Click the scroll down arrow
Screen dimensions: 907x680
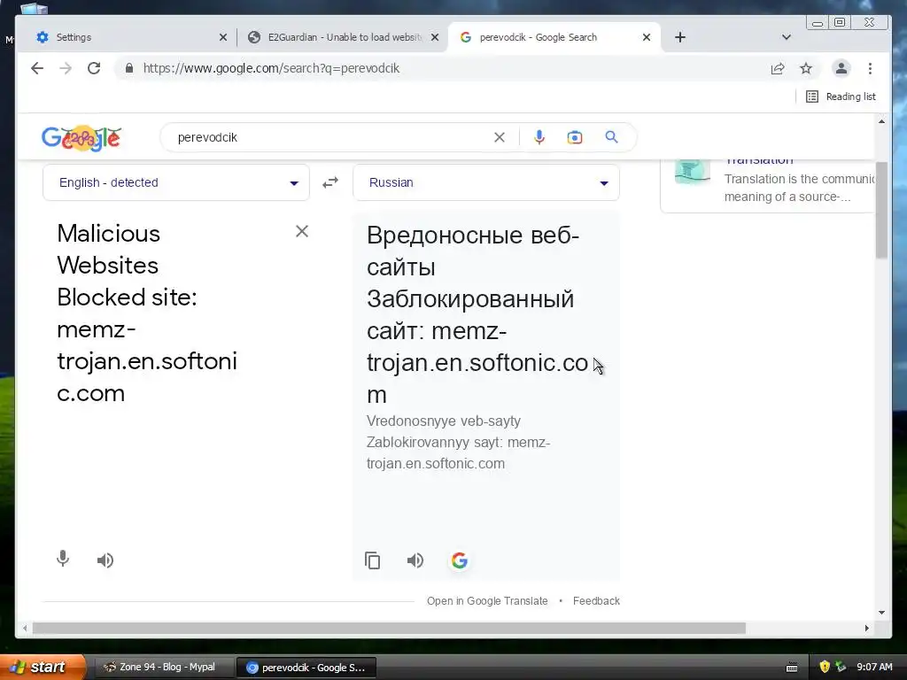(x=881, y=613)
